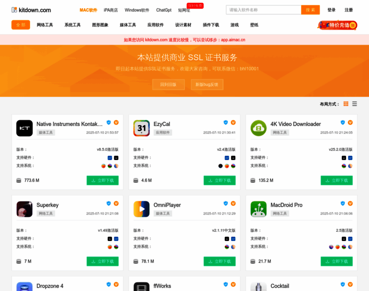Click the orange VIP badge on Cocktail
The width and height of the screenshot is (369, 291).
(350, 284)
